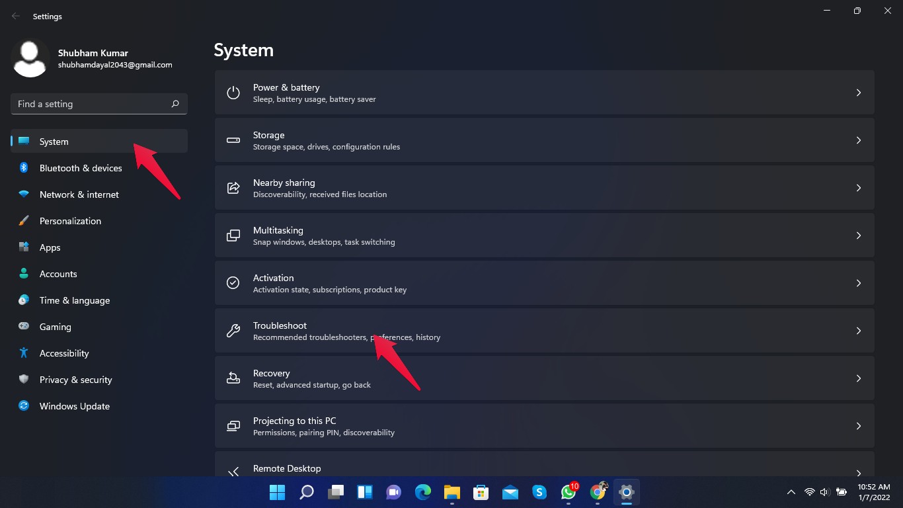Screen dimensions: 903x508
Task: Select Apps in the navigation pane
Action: 49,247
